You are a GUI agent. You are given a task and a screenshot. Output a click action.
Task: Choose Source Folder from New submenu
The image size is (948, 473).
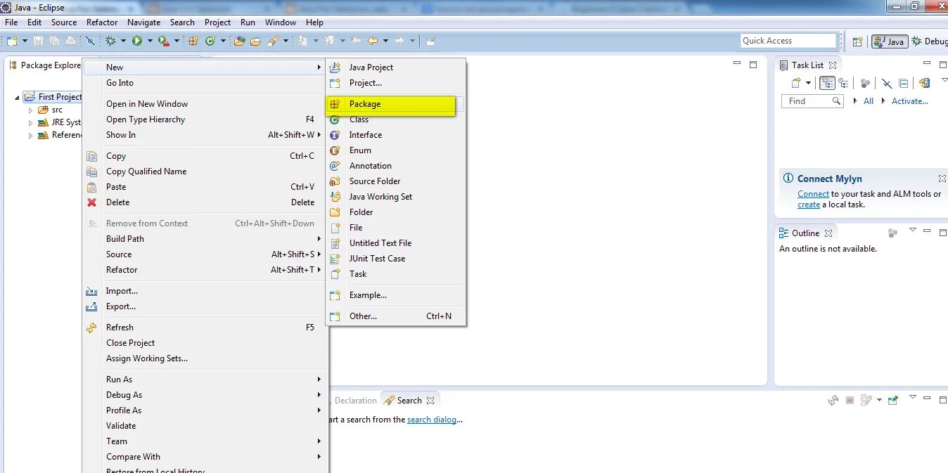click(395, 181)
